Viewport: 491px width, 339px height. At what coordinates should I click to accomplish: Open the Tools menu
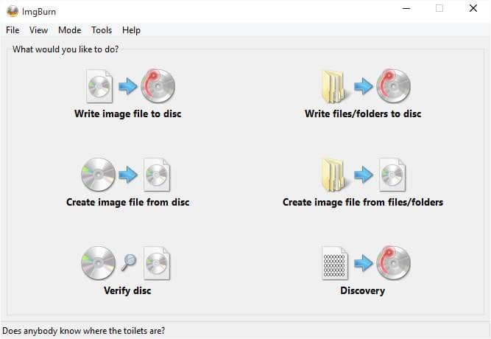pyautogui.click(x=102, y=30)
